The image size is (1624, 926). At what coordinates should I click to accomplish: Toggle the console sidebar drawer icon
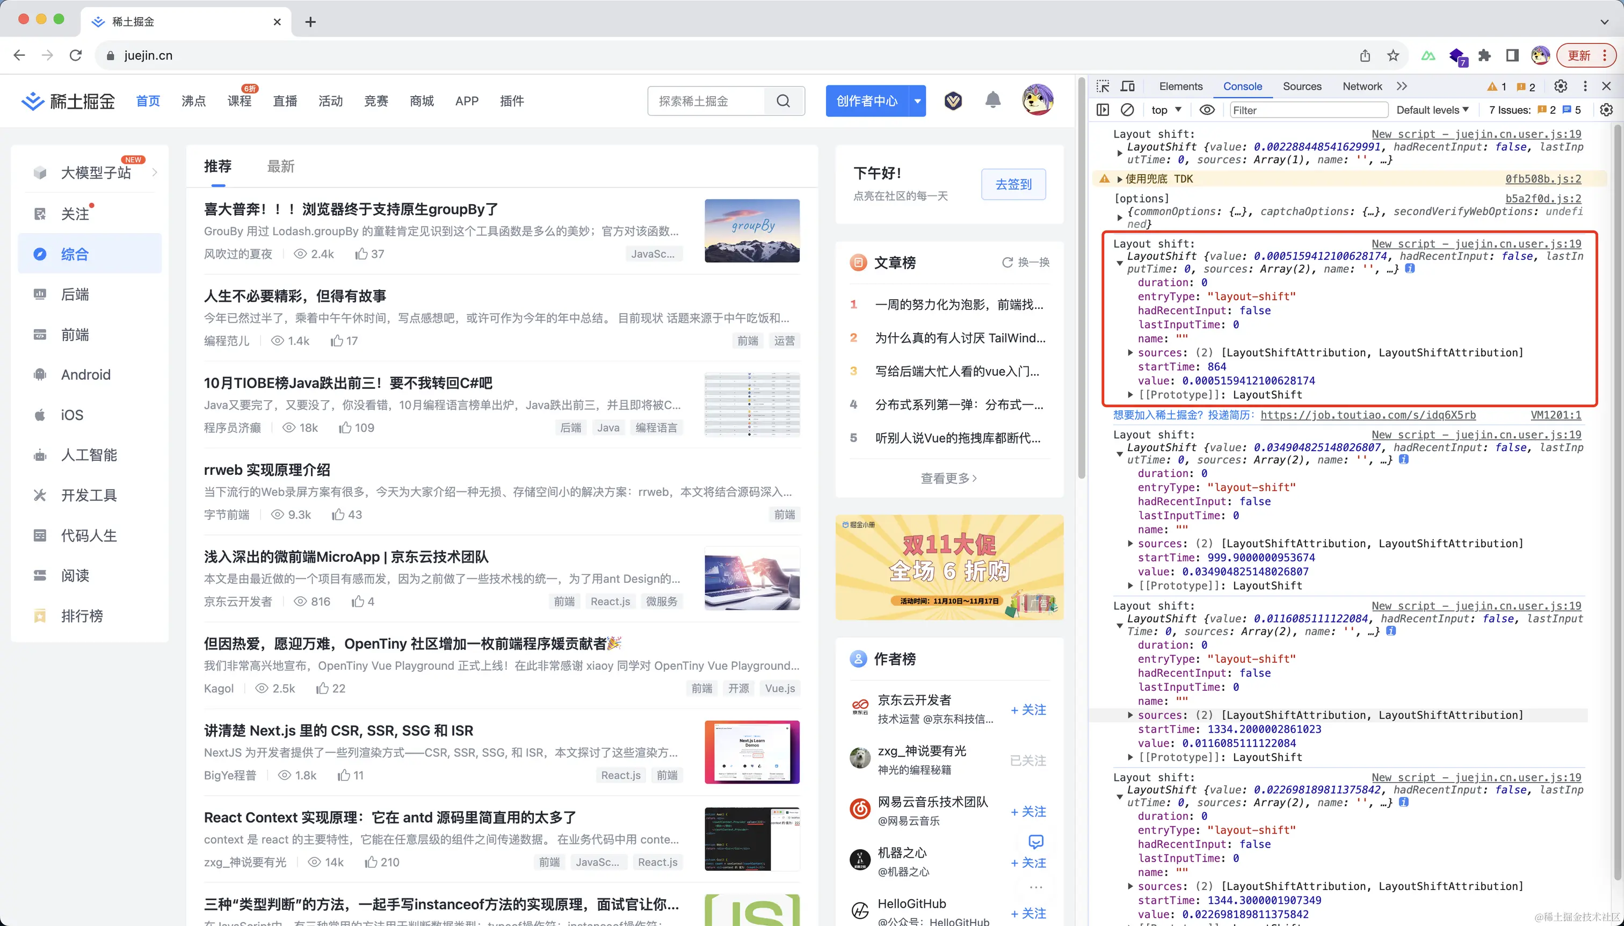coord(1103,110)
